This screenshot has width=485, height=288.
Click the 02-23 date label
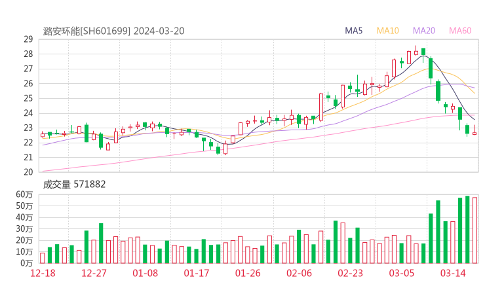point(350,273)
